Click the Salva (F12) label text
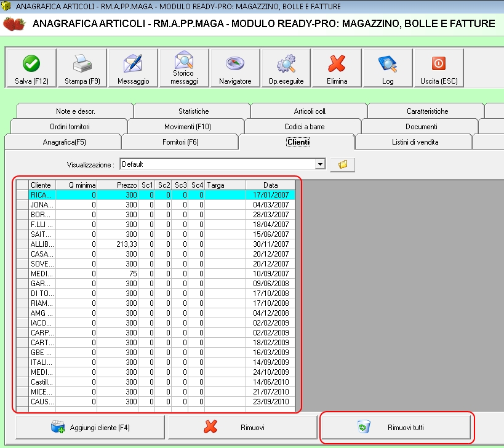This screenshot has width=504, height=448. [x=31, y=81]
